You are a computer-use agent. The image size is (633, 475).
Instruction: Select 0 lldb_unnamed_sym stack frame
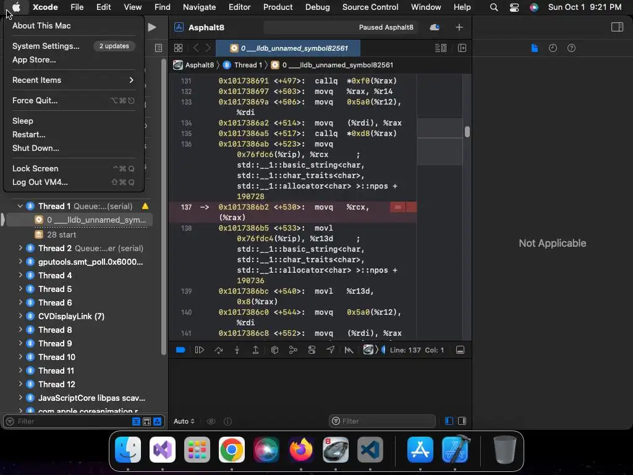(79, 220)
